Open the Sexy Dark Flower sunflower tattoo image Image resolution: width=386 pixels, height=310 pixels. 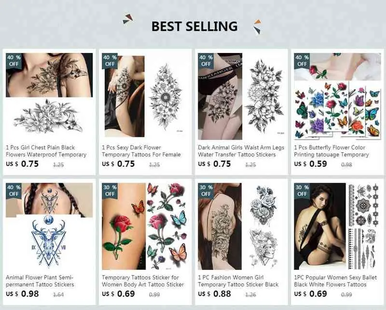[145, 96]
